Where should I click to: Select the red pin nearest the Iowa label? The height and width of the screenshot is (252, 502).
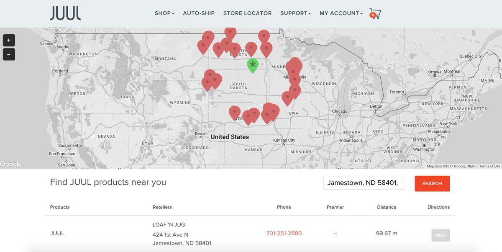tap(287, 98)
